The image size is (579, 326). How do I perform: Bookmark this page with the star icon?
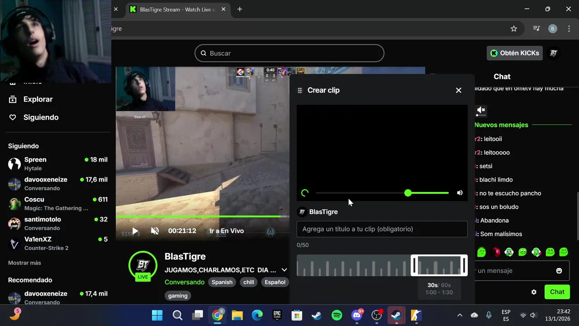pos(514,29)
